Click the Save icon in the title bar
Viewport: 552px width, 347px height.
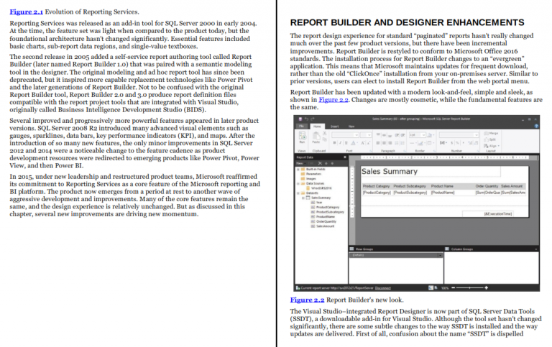click(x=300, y=119)
